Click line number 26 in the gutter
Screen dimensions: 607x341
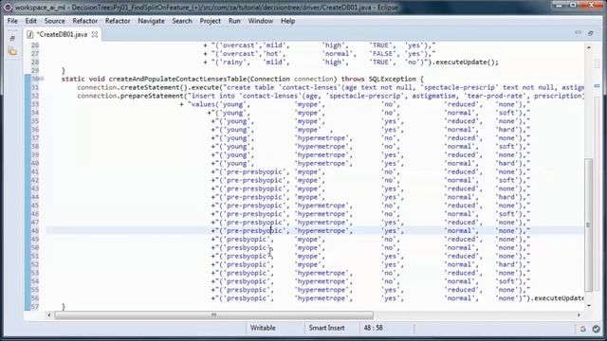35,45
